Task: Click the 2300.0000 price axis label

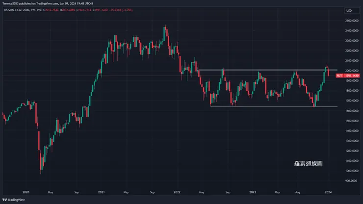Action: [352, 41]
